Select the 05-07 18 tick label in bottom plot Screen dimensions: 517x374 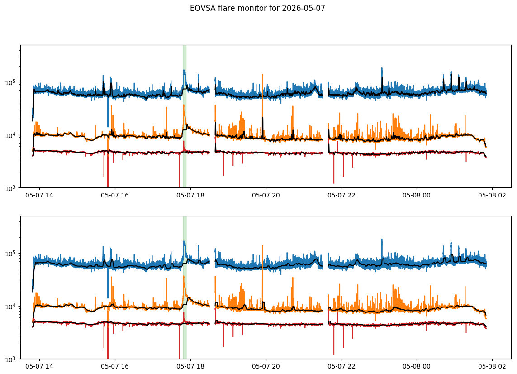pos(190,366)
